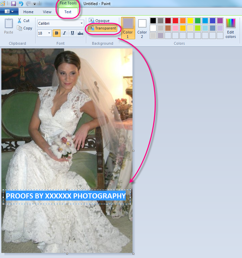Screen dimensions: 242x258
Task: Pick the yellow color swatch
Action: point(190,21)
